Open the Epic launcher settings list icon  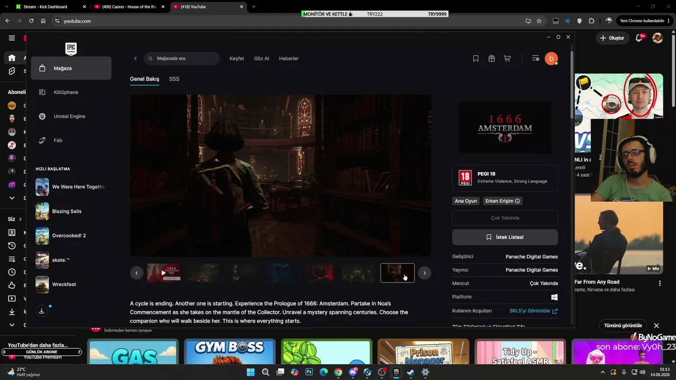pyautogui.click(x=536, y=59)
